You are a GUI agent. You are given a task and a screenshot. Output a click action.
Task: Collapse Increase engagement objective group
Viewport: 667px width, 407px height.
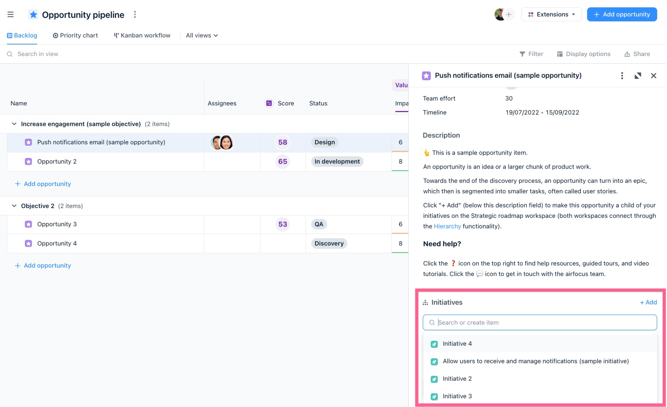pyautogui.click(x=14, y=124)
